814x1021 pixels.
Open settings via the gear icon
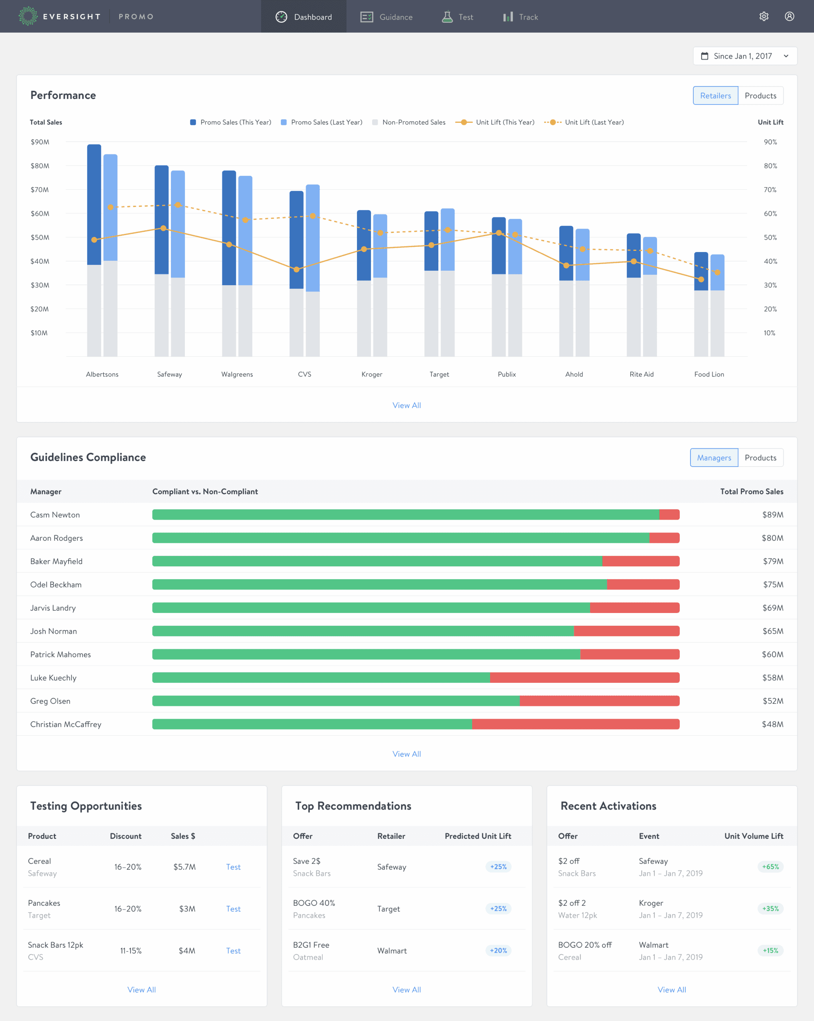pos(764,17)
